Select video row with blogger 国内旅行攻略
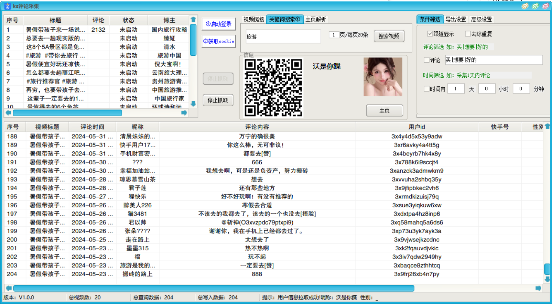552x304 pixels. coord(96,30)
